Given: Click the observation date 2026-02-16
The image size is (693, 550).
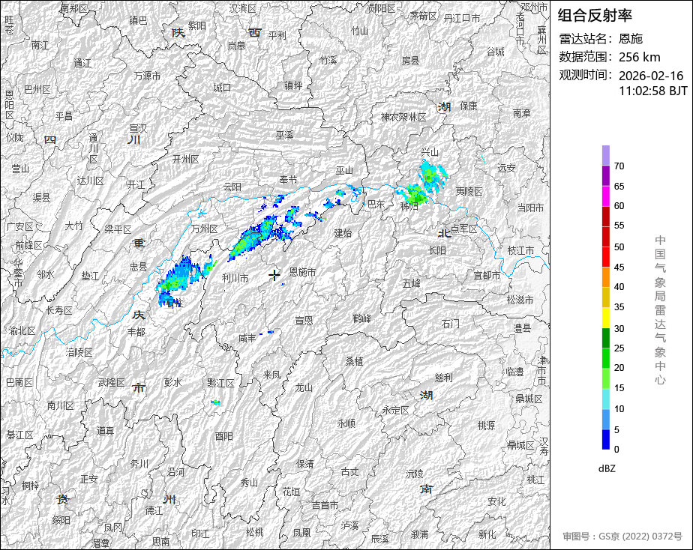Looking at the screenshot, I should pyautogui.click(x=651, y=76).
